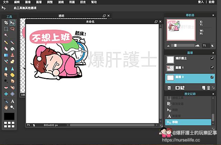Click the 新圖層 history entry

pyautogui.click(x=188, y=116)
